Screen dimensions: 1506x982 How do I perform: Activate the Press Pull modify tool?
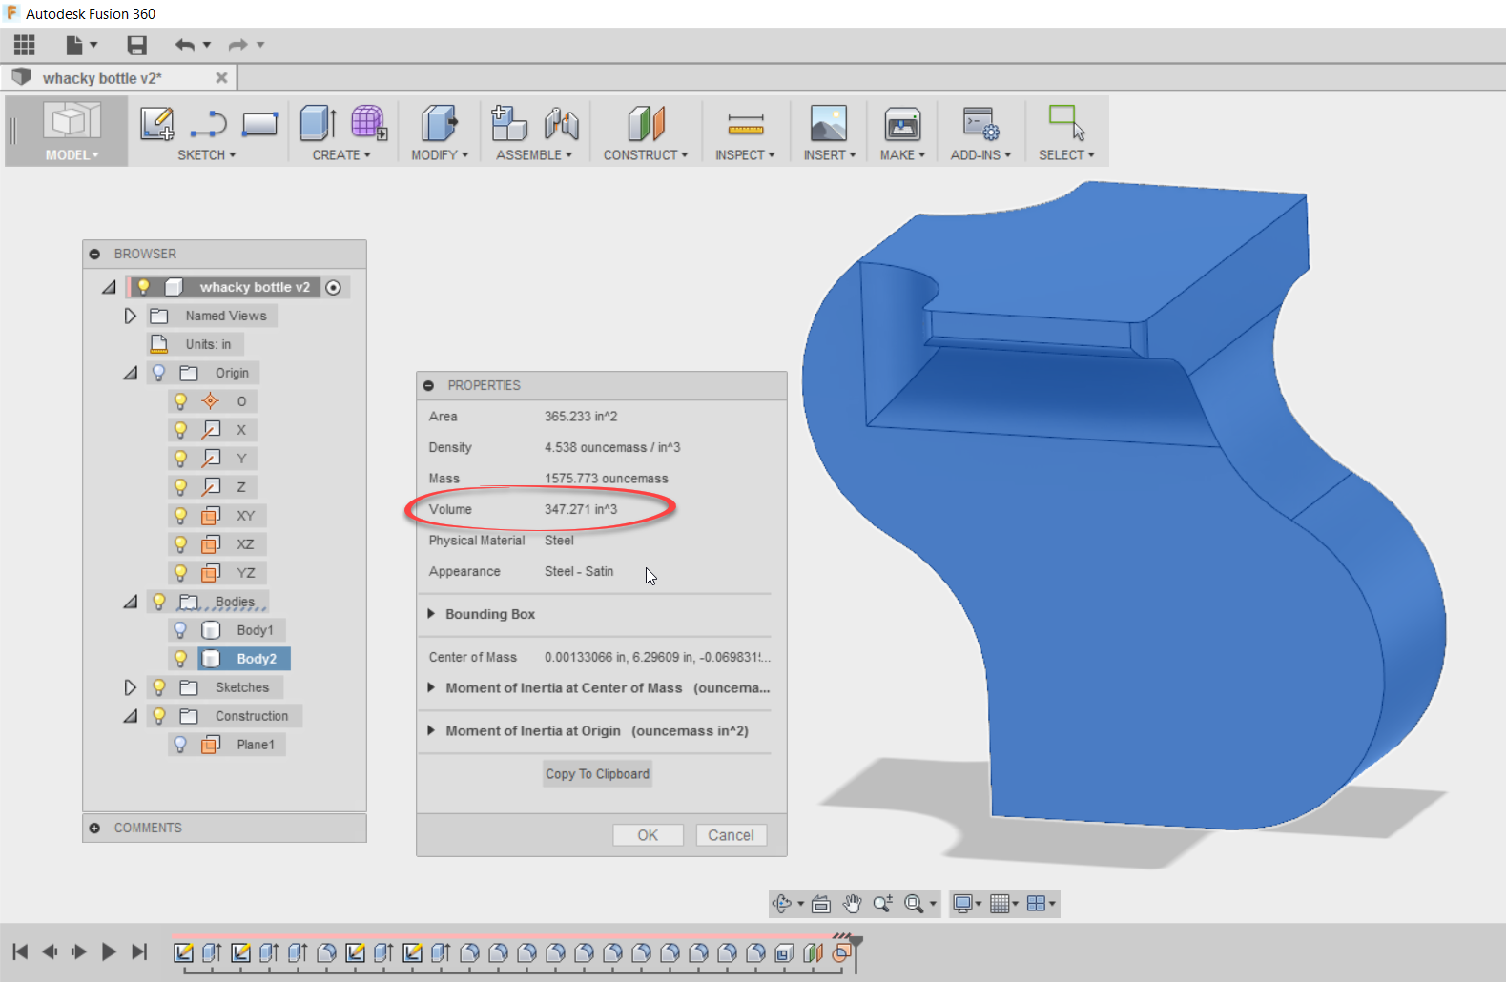point(439,123)
